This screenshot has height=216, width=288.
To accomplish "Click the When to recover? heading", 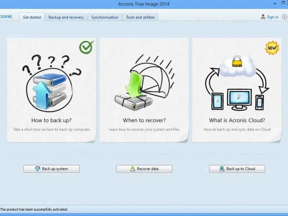I will (144, 120).
